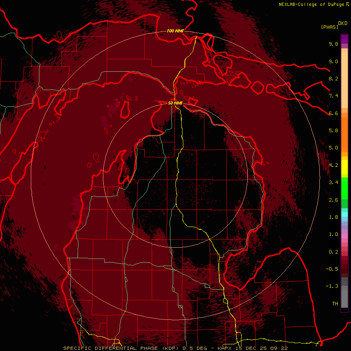The height and width of the screenshot is (351, 351).
Task: Select the 7.4 legend value
Action: tap(333, 96)
